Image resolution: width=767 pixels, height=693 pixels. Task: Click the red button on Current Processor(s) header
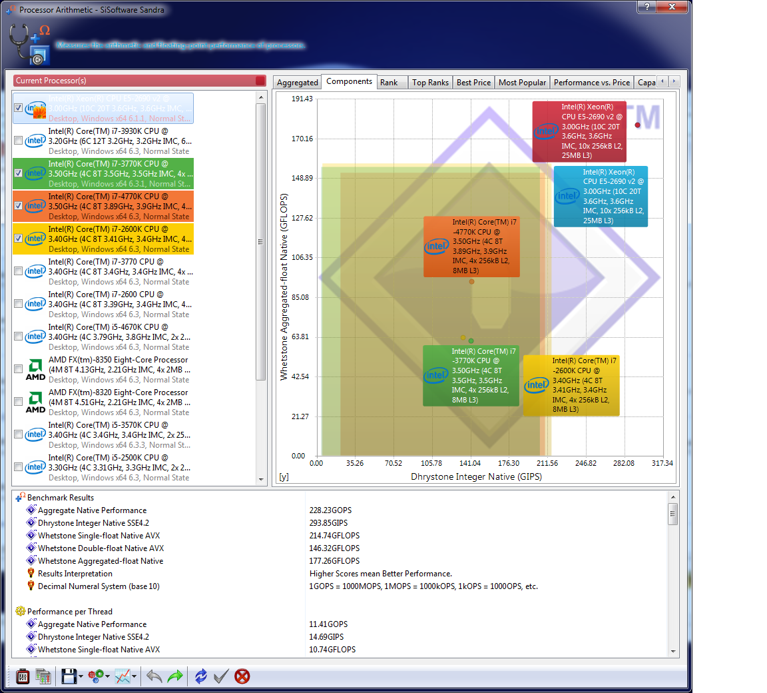coord(260,81)
